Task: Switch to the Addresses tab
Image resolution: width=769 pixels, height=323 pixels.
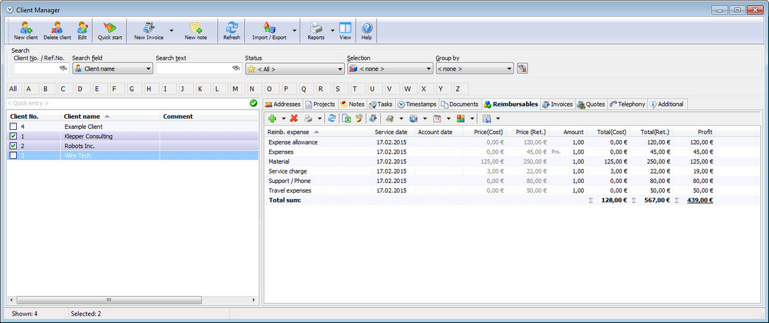Action: click(283, 104)
